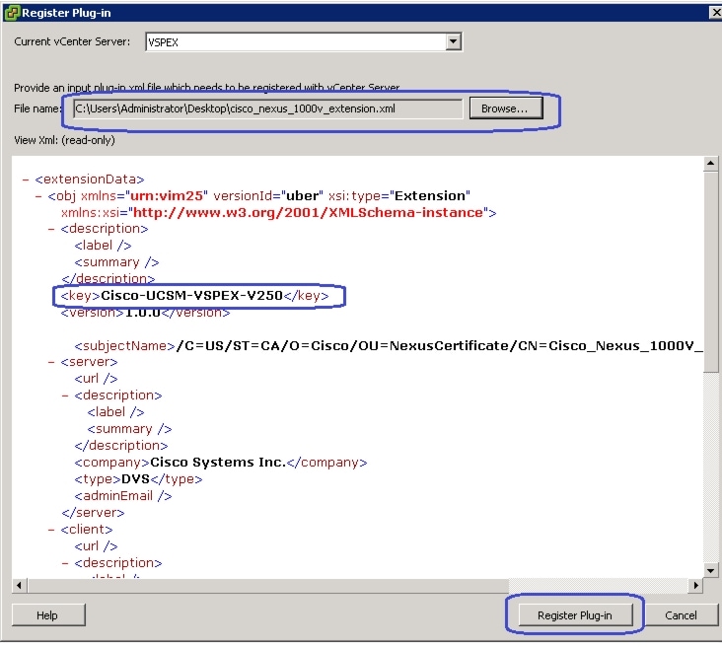The image size is (722, 648).
Task: Click the summary tag under server description
Action: (129, 429)
